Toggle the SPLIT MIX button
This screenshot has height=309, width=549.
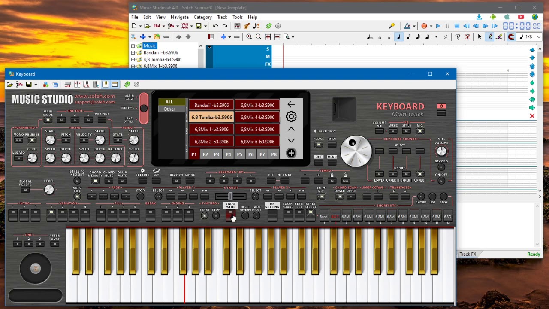pos(321,197)
